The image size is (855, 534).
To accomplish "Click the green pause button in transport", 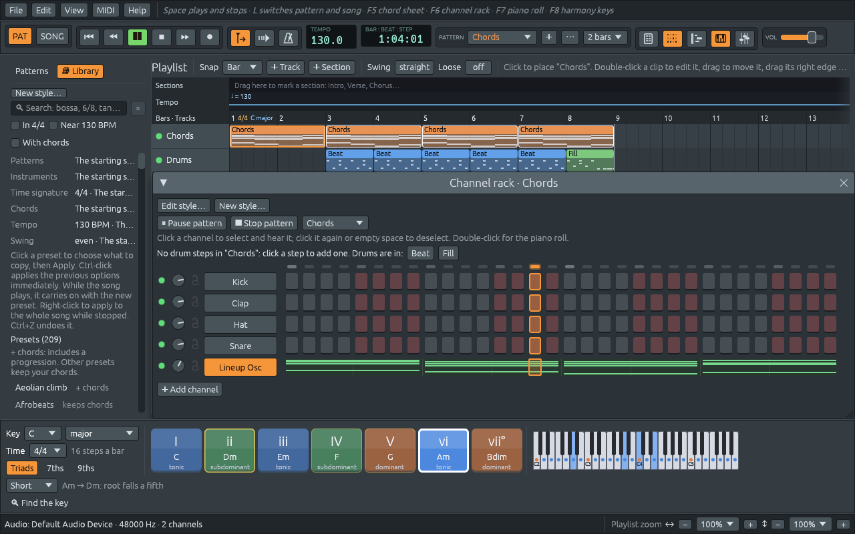I will click(x=138, y=37).
